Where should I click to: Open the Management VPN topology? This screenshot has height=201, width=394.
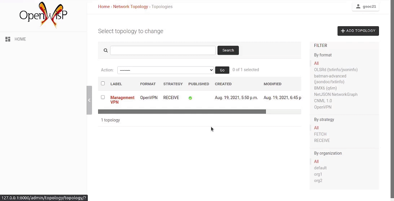[x=122, y=100]
